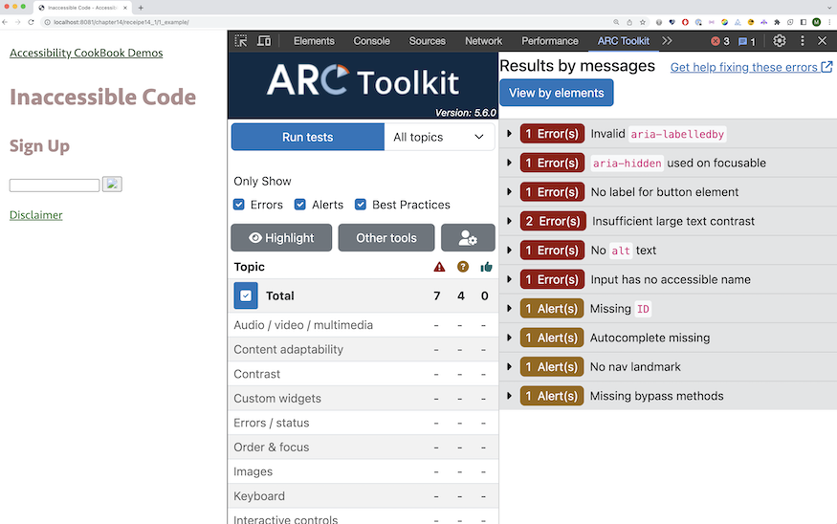Reload the page with refresh icon
Image resolution: width=837 pixels, height=524 pixels.
pos(31,22)
